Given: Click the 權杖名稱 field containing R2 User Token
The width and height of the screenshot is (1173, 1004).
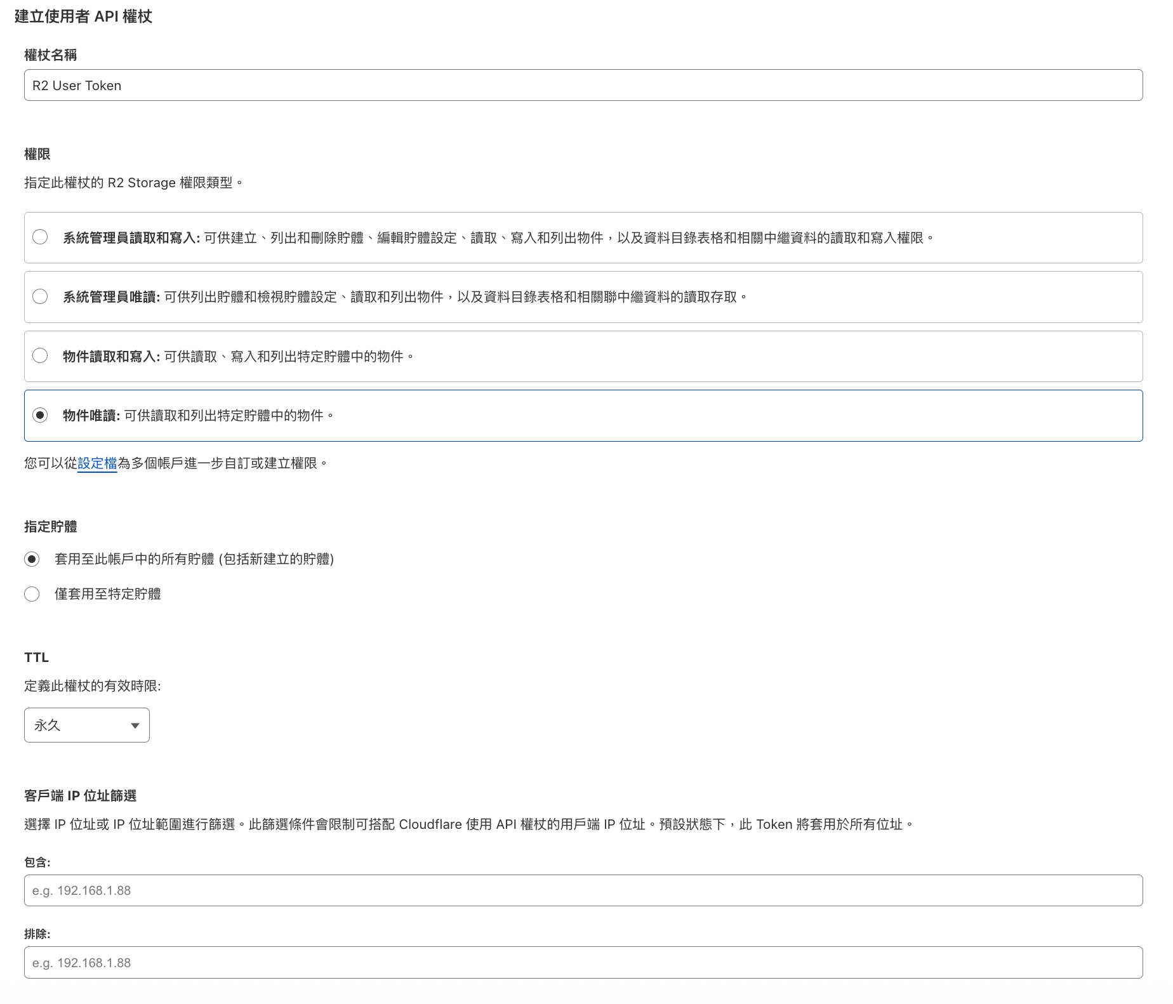Looking at the screenshot, I should 583,85.
